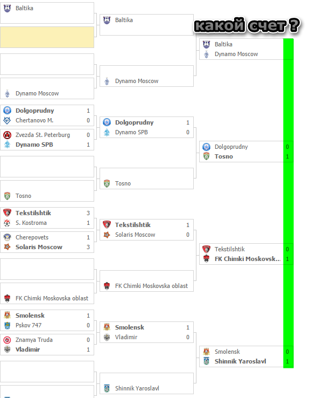Click Tekstilshtik logo next to S. Kostroma
Viewport: 317px width, 398px height.
pos(8,212)
